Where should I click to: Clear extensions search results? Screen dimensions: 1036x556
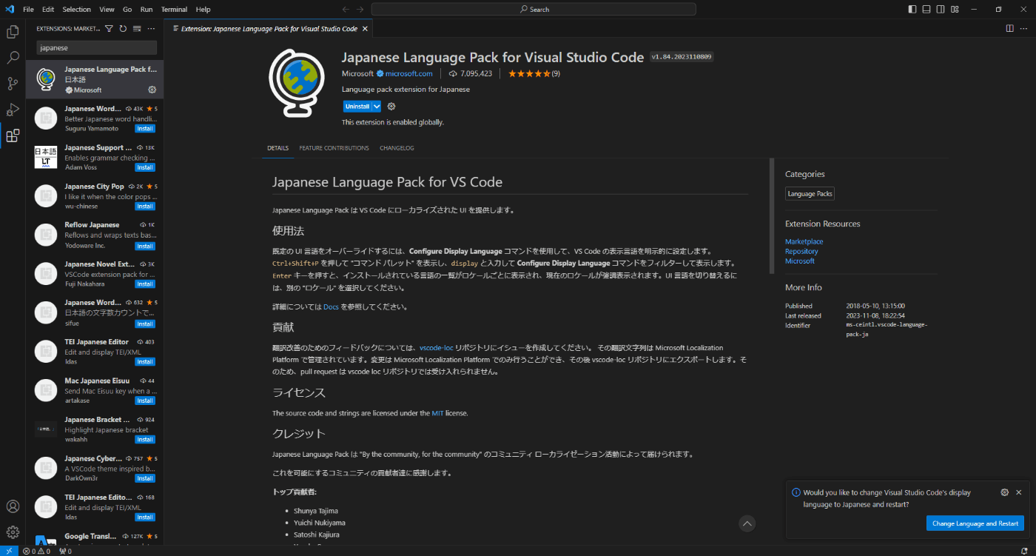point(137,29)
